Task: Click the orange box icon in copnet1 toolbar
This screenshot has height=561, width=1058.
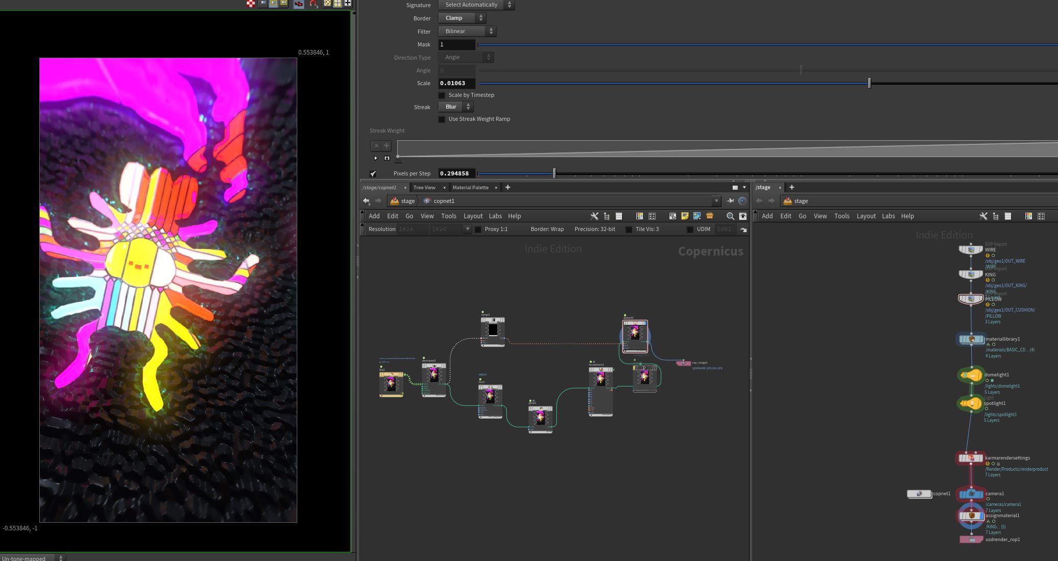Action: (x=709, y=216)
